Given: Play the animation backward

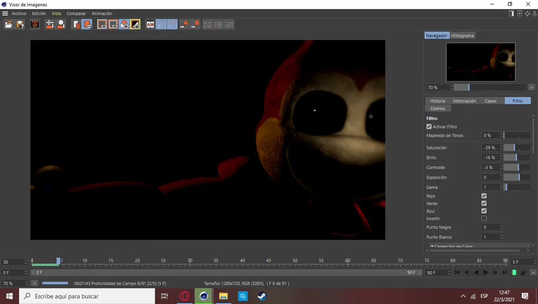Looking at the screenshot, I should [476, 272].
